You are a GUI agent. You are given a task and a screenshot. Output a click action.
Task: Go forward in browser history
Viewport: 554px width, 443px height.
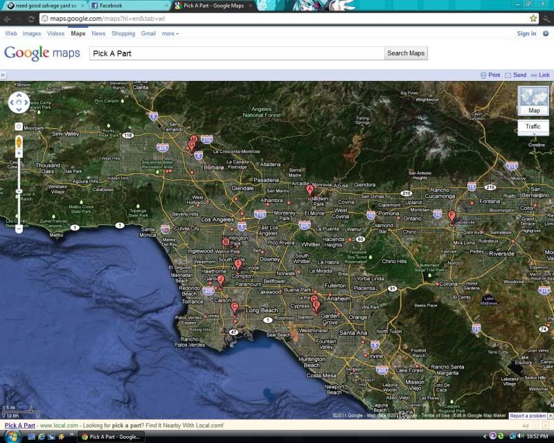point(19,19)
